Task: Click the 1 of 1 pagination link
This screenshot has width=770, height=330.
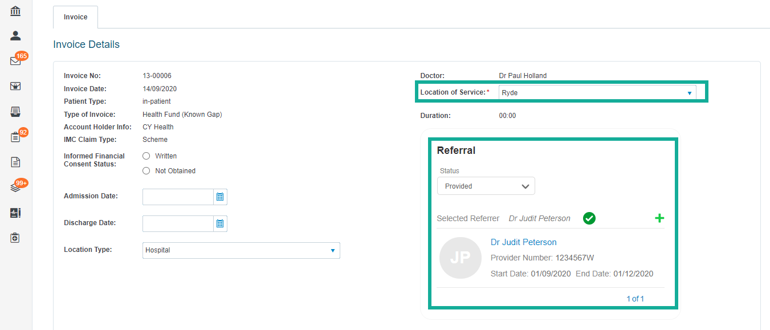Action: click(x=635, y=299)
